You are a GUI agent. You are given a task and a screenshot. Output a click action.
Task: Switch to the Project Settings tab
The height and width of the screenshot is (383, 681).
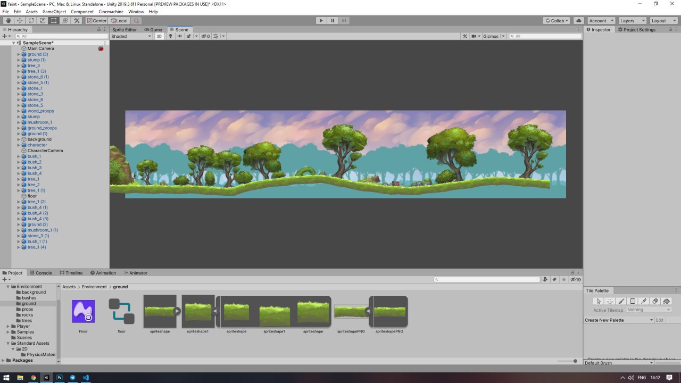637,30
